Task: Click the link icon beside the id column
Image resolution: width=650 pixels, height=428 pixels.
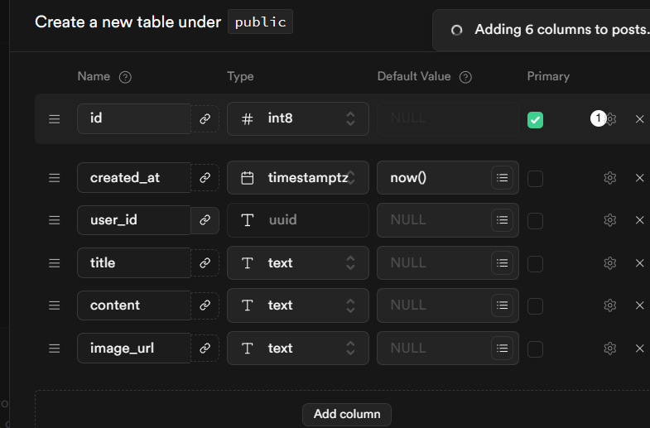Action: coord(205,119)
